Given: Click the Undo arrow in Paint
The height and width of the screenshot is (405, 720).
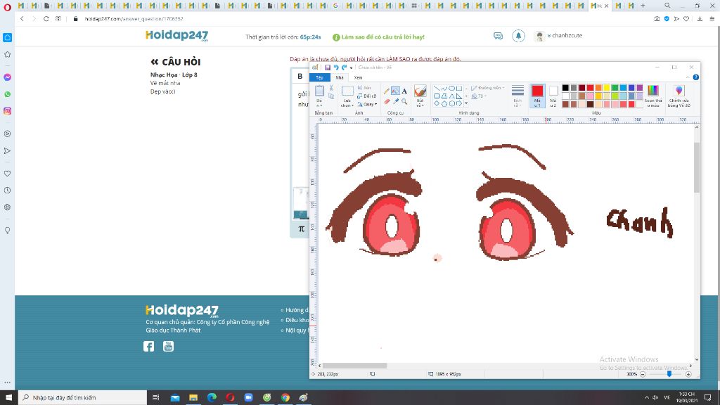Looking at the screenshot, I should pyautogui.click(x=335, y=67).
